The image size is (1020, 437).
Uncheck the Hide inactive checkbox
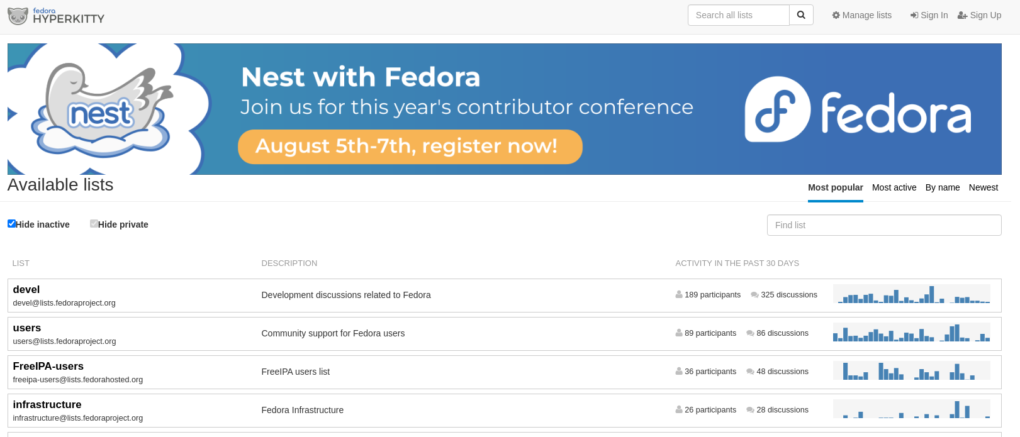11,223
